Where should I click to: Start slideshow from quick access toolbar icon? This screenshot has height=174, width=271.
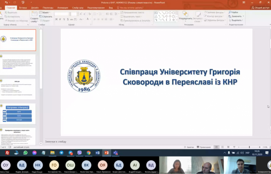pyautogui.click(x=23, y=2)
